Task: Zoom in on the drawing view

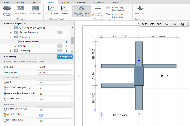Action: pyautogui.click(x=167, y=24)
